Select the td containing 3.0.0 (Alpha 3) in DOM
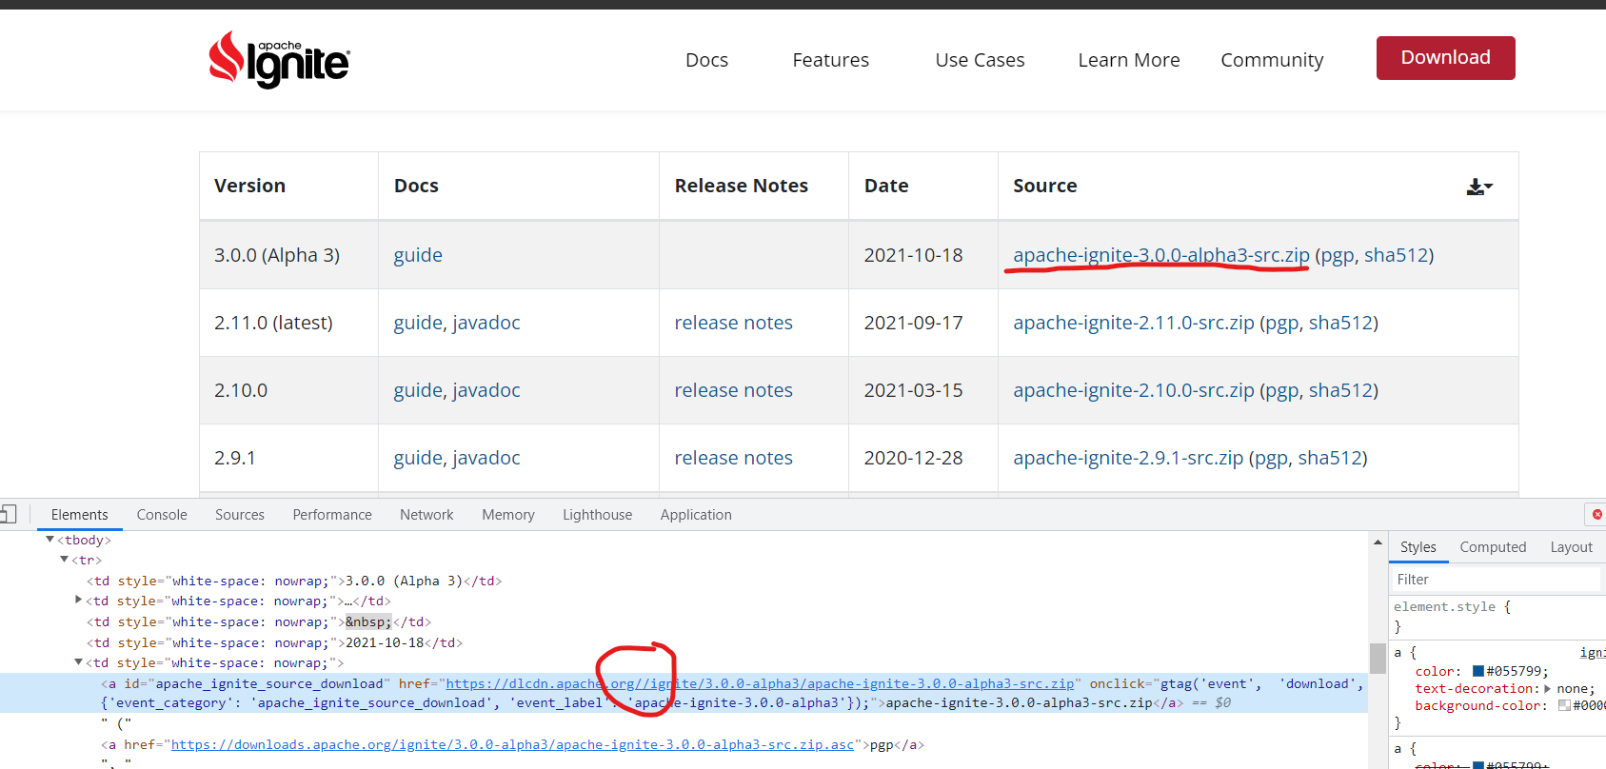This screenshot has width=1606, height=769. click(293, 581)
